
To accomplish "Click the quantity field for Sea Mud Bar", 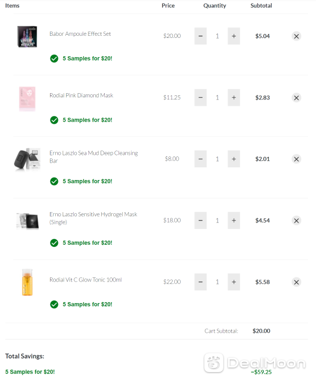I will coord(218,159).
